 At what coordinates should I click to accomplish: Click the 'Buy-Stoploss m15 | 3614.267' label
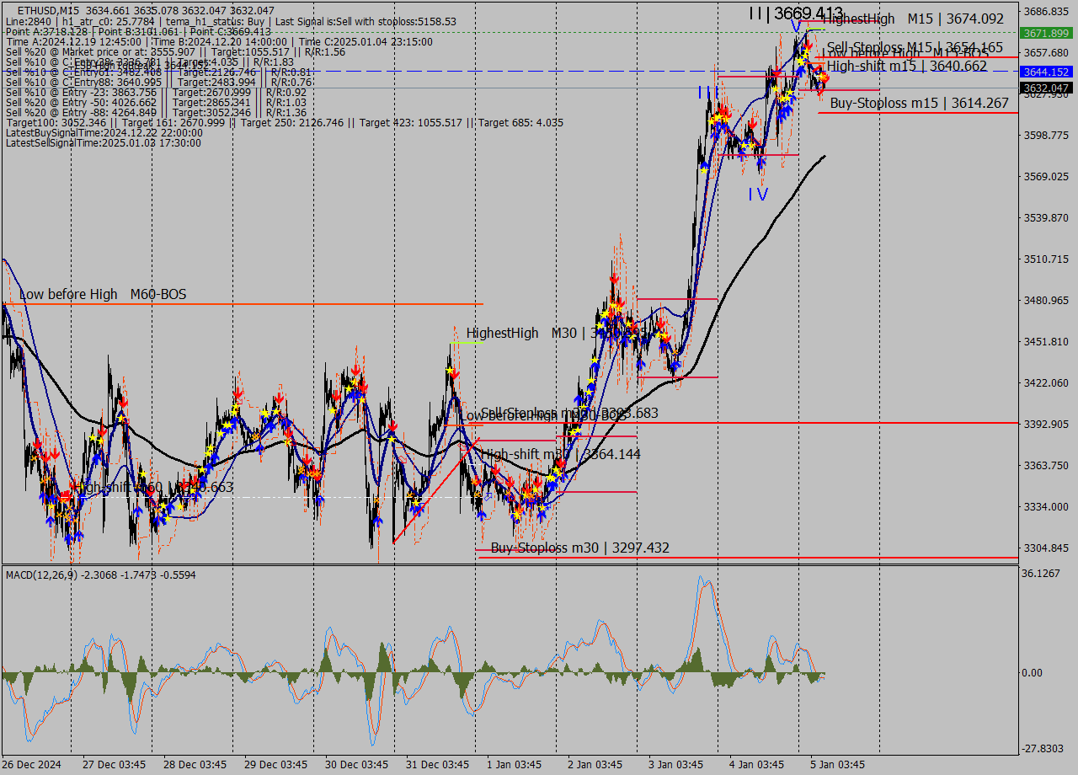[920, 103]
